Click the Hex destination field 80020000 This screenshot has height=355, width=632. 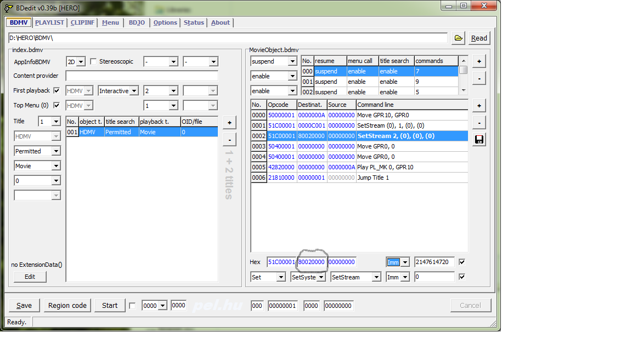coord(311,262)
